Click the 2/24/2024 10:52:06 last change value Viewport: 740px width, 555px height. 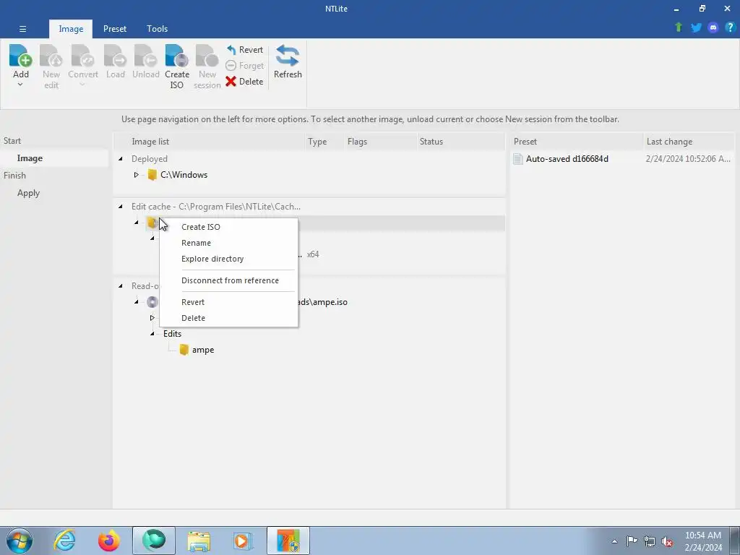coord(688,159)
